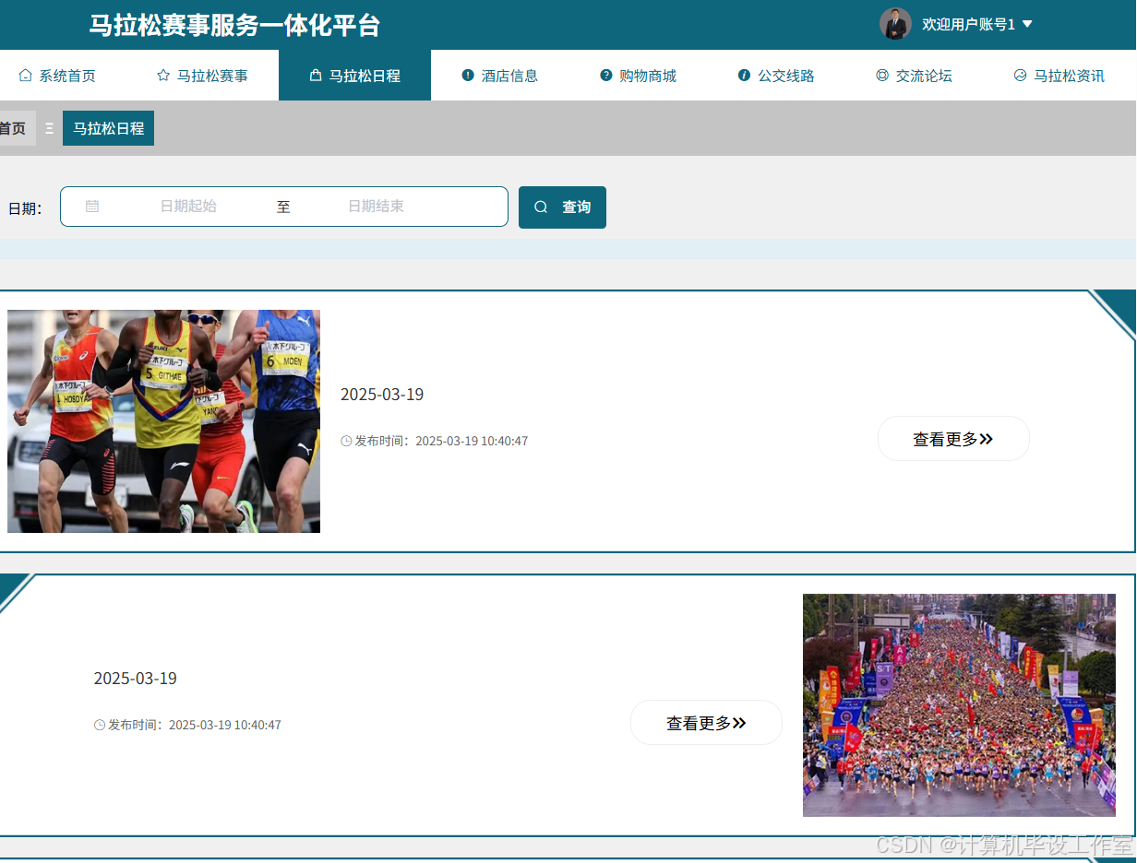Click the 马拉松赛事服务一体化平台 site title
This screenshot has height=863, width=1137.
pyautogui.click(x=234, y=25)
